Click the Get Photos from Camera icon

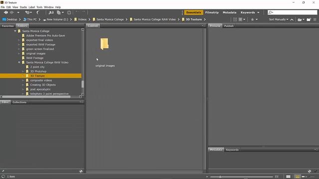pos(51,12)
